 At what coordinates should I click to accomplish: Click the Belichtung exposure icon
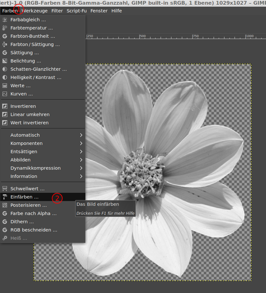point(5,61)
